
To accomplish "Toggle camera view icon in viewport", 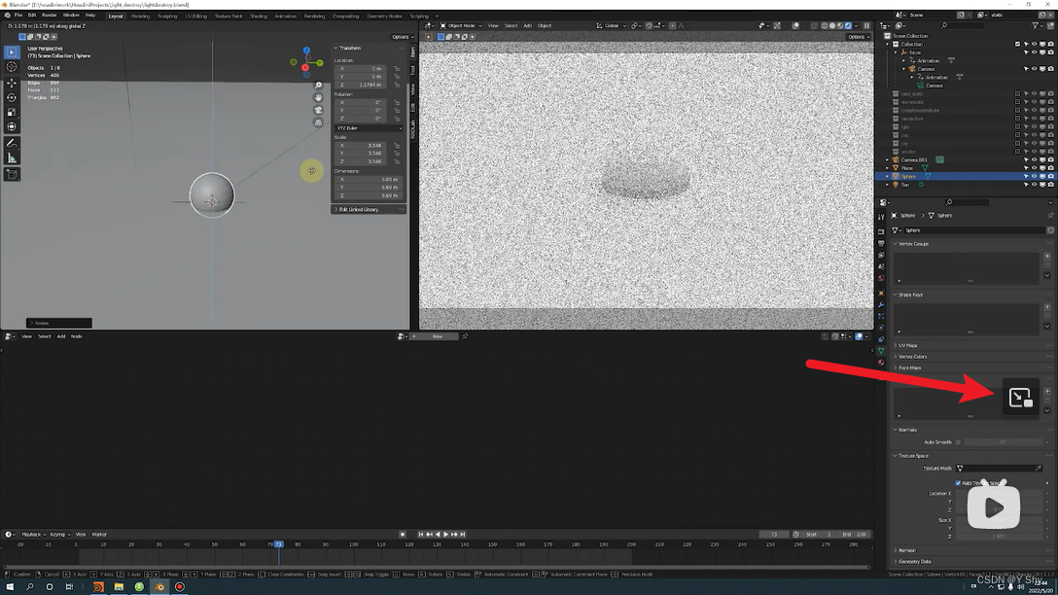I will [319, 109].
